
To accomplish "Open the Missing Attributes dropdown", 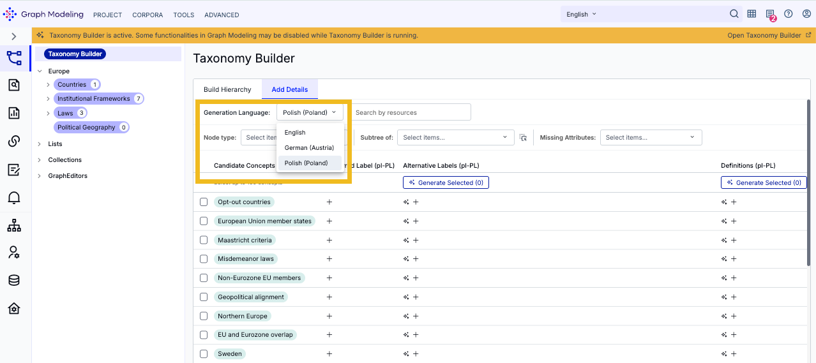I will pyautogui.click(x=651, y=137).
